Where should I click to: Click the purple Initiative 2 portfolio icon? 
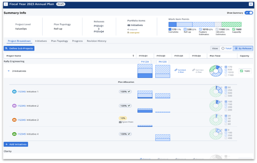pos(14,106)
